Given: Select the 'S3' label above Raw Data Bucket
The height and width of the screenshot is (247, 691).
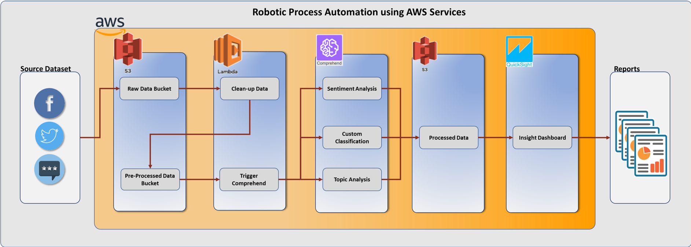Looking at the screenshot, I should (128, 71).
